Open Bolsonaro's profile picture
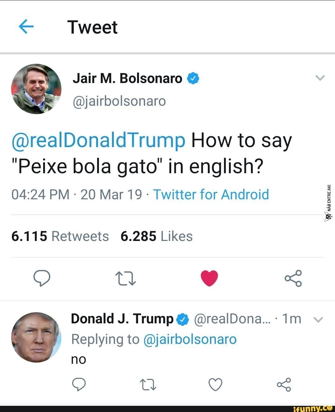 (36, 89)
